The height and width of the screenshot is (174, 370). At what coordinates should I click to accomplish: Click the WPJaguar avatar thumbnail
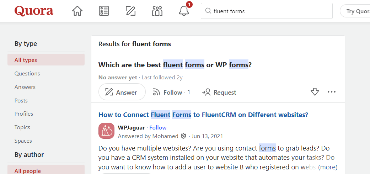pyautogui.click(x=106, y=131)
